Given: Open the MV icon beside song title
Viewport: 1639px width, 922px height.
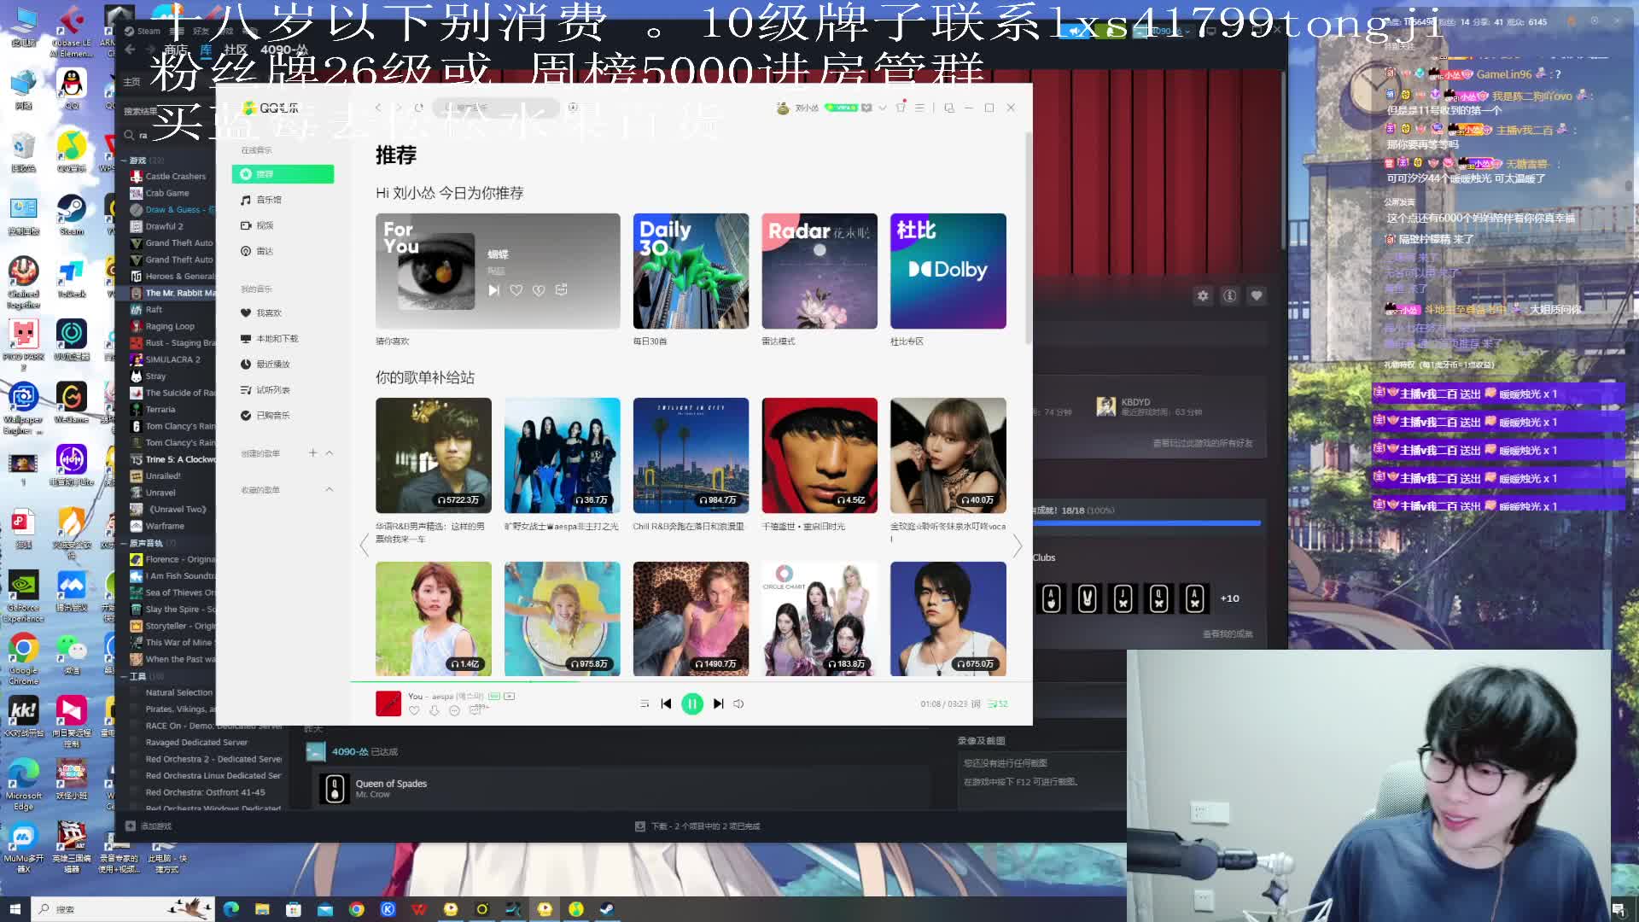Looking at the screenshot, I should (510, 697).
